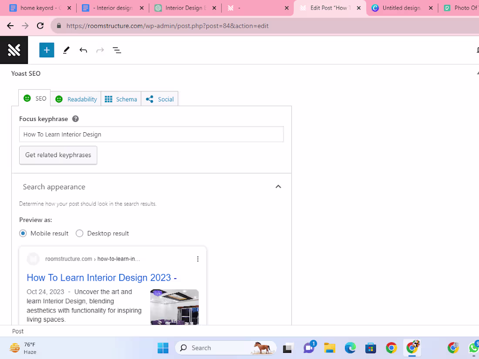
Task: Click the Get related keyphrases button
Action: point(58,155)
